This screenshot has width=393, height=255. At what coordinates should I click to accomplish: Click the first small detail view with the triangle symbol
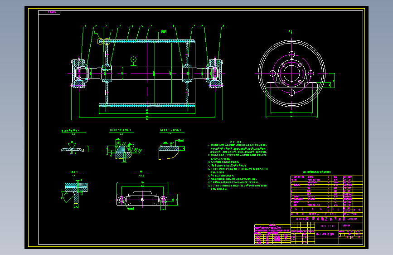pos(74,148)
